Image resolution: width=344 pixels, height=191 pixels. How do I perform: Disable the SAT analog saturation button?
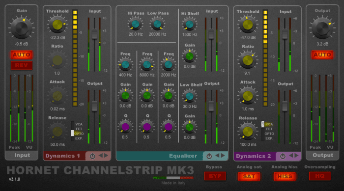249,176
